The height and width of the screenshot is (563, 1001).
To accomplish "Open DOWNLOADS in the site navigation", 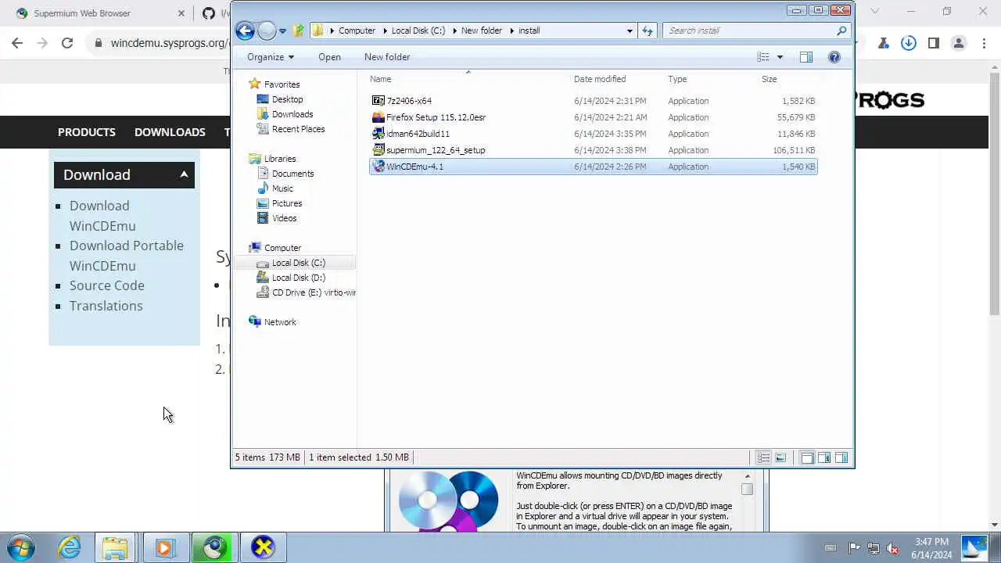I will (x=170, y=132).
